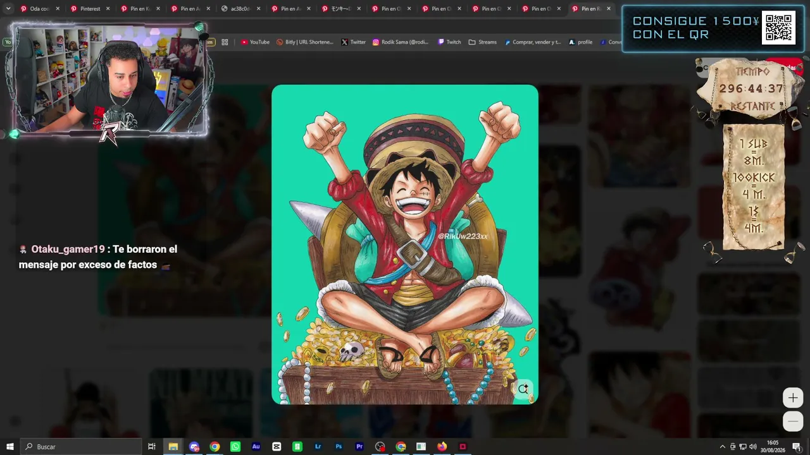810x455 pixels.
Task: Close the ac38c0d tab
Action: 258,9
